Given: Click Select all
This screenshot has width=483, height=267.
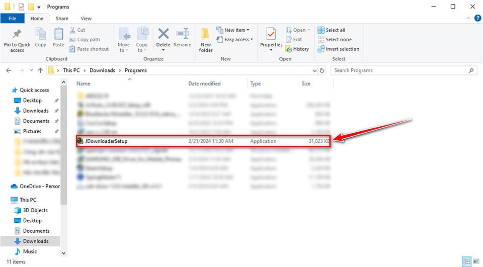Looking at the screenshot, I should pyautogui.click(x=332, y=30).
